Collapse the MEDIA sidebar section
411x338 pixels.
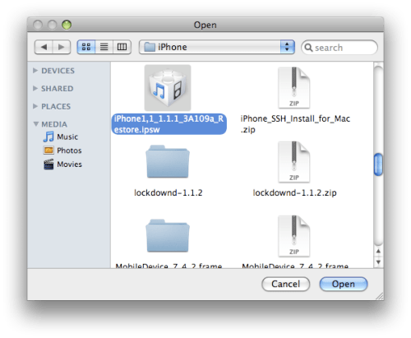[x=35, y=124]
